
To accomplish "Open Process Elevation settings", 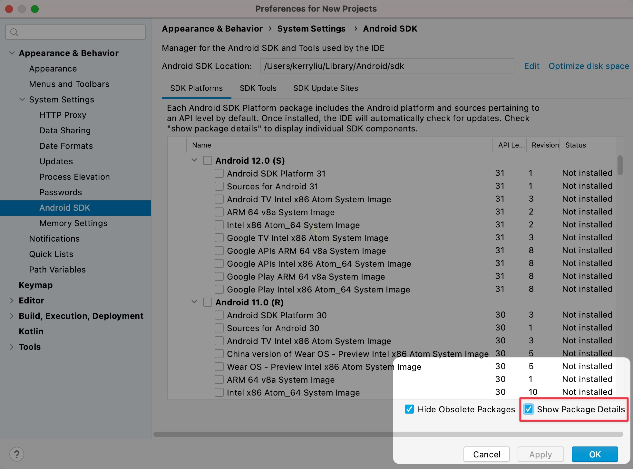I will 74,177.
